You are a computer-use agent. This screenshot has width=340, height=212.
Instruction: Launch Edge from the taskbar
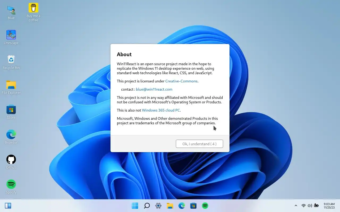point(182,206)
